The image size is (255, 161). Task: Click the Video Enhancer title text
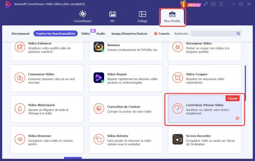tap(40, 44)
